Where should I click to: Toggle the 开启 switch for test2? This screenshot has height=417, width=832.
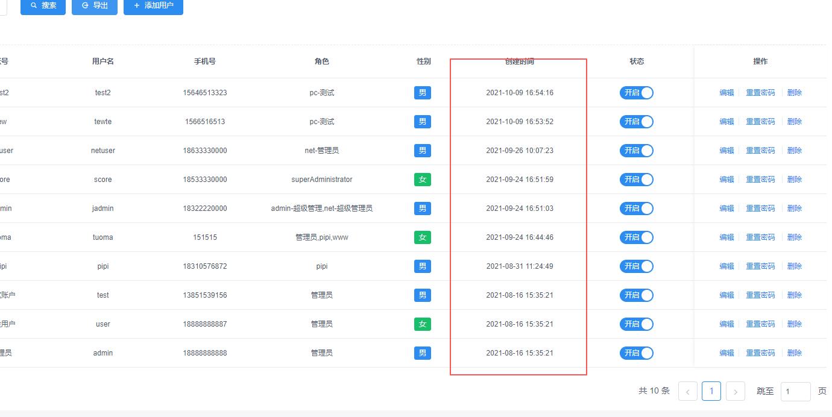[x=637, y=93]
